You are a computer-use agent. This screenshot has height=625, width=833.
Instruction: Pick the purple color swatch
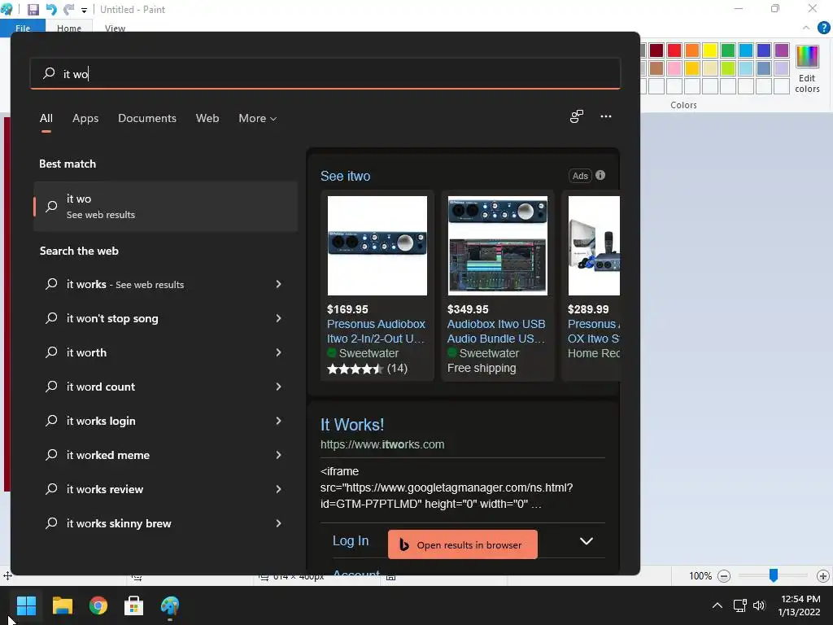782,50
